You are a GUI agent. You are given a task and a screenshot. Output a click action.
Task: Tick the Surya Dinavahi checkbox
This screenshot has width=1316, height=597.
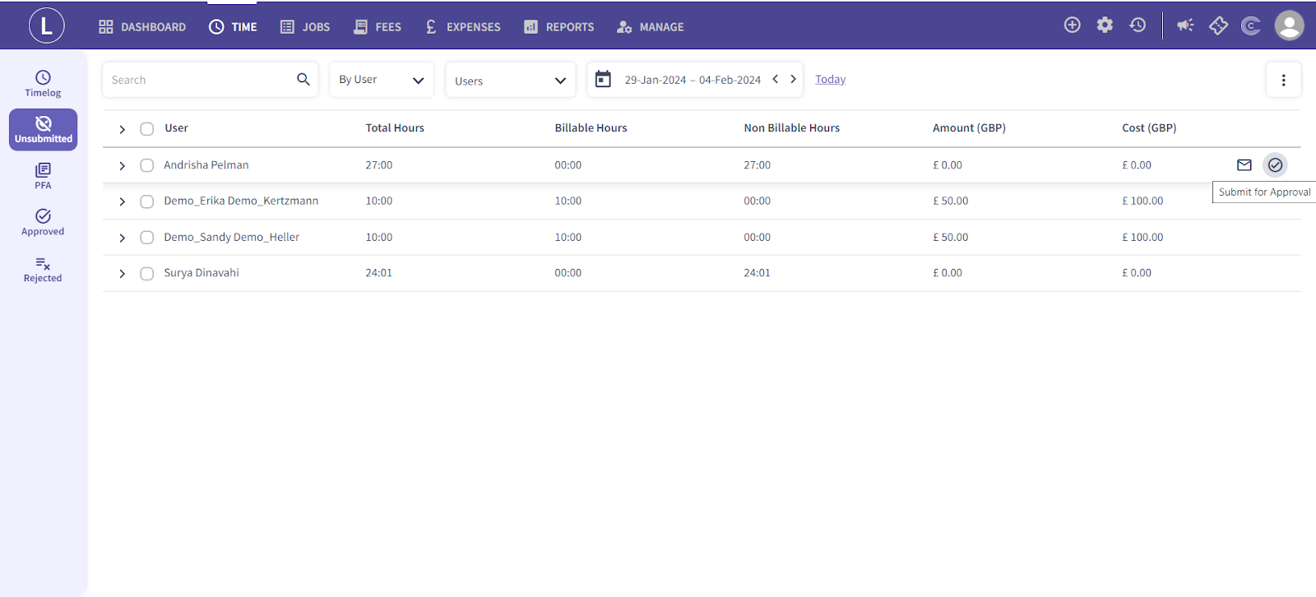pyautogui.click(x=146, y=274)
